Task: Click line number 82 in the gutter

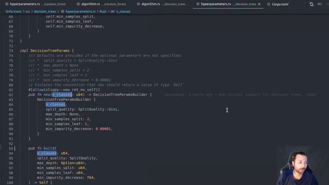Action: click(11, 95)
